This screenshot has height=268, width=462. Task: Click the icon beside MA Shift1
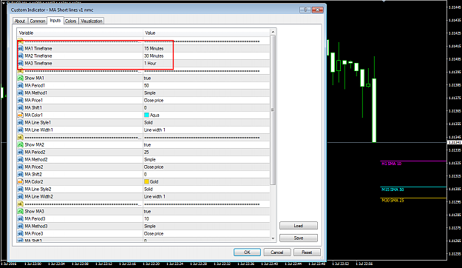tap(21, 108)
